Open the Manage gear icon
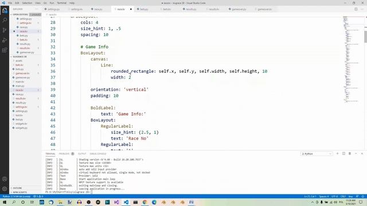This screenshot has width=367, height=206. [x=5, y=189]
